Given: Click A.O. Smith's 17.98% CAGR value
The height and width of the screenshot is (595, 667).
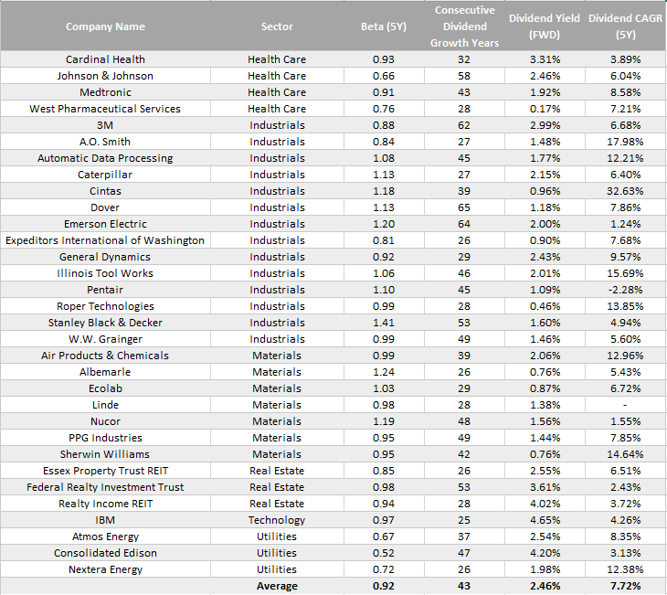Looking at the screenshot, I should (x=625, y=142).
